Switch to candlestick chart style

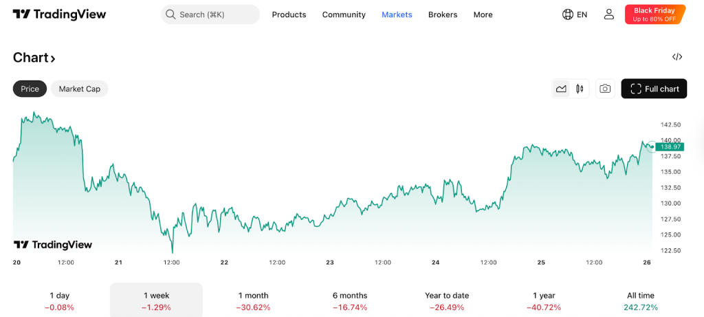click(580, 89)
